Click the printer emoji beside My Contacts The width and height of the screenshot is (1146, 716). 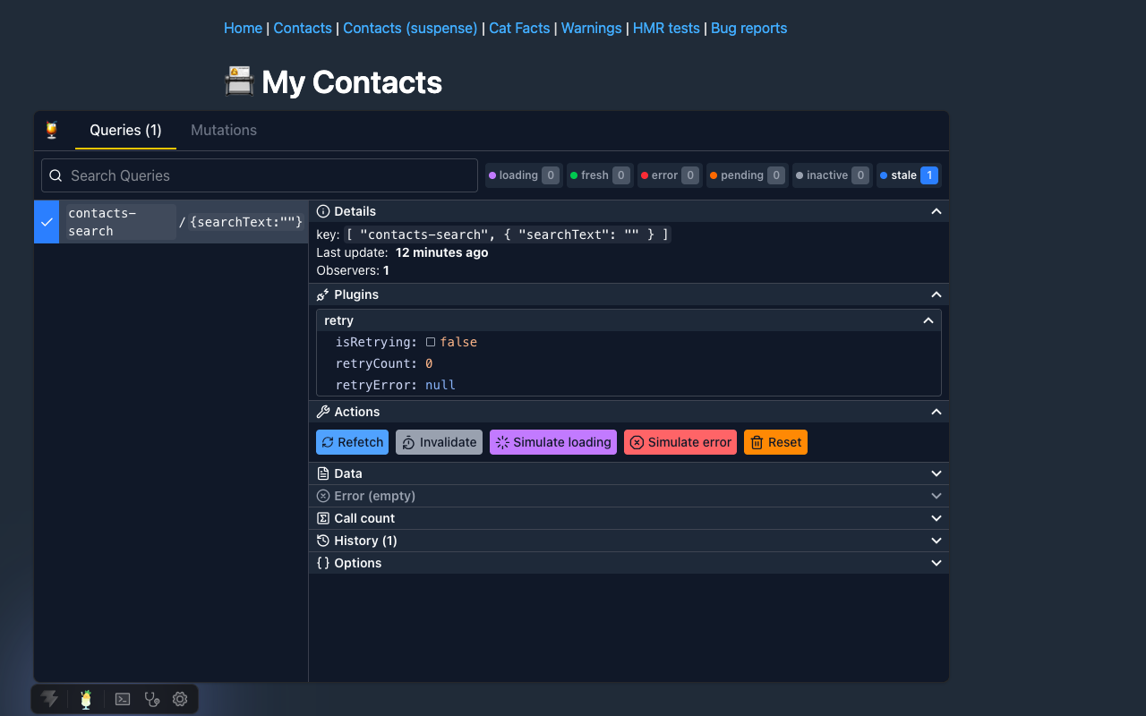click(238, 81)
